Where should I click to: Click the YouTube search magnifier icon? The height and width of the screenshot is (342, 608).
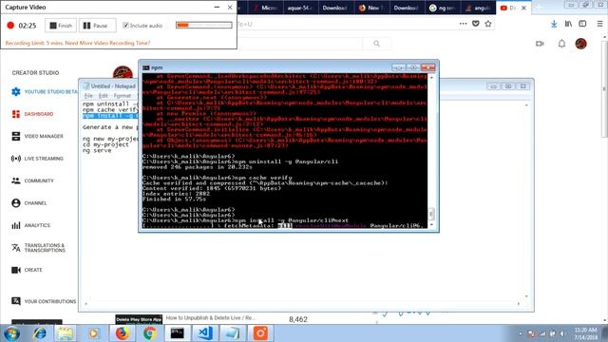click(376, 44)
